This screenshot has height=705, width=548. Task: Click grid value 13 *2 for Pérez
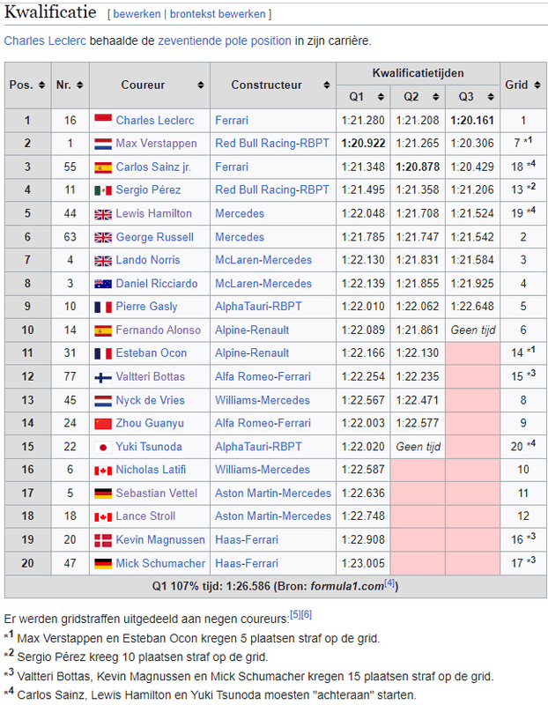pyautogui.click(x=523, y=189)
